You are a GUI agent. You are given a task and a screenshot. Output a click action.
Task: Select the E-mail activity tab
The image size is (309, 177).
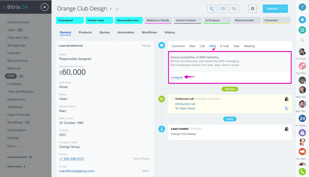[225, 46]
